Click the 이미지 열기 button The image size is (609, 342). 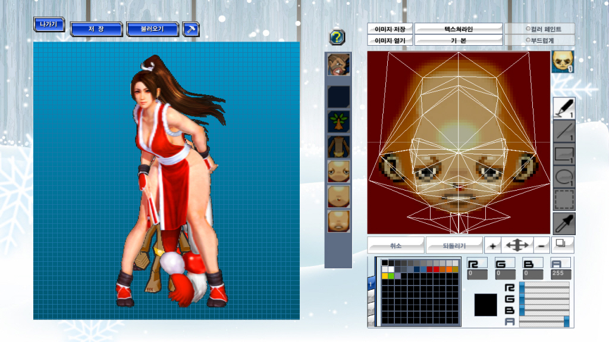[x=390, y=40]
